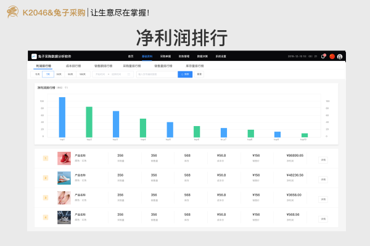Click the reset button beside search
The width and height of the screenshot is (370, 246).
click(199, 74)
